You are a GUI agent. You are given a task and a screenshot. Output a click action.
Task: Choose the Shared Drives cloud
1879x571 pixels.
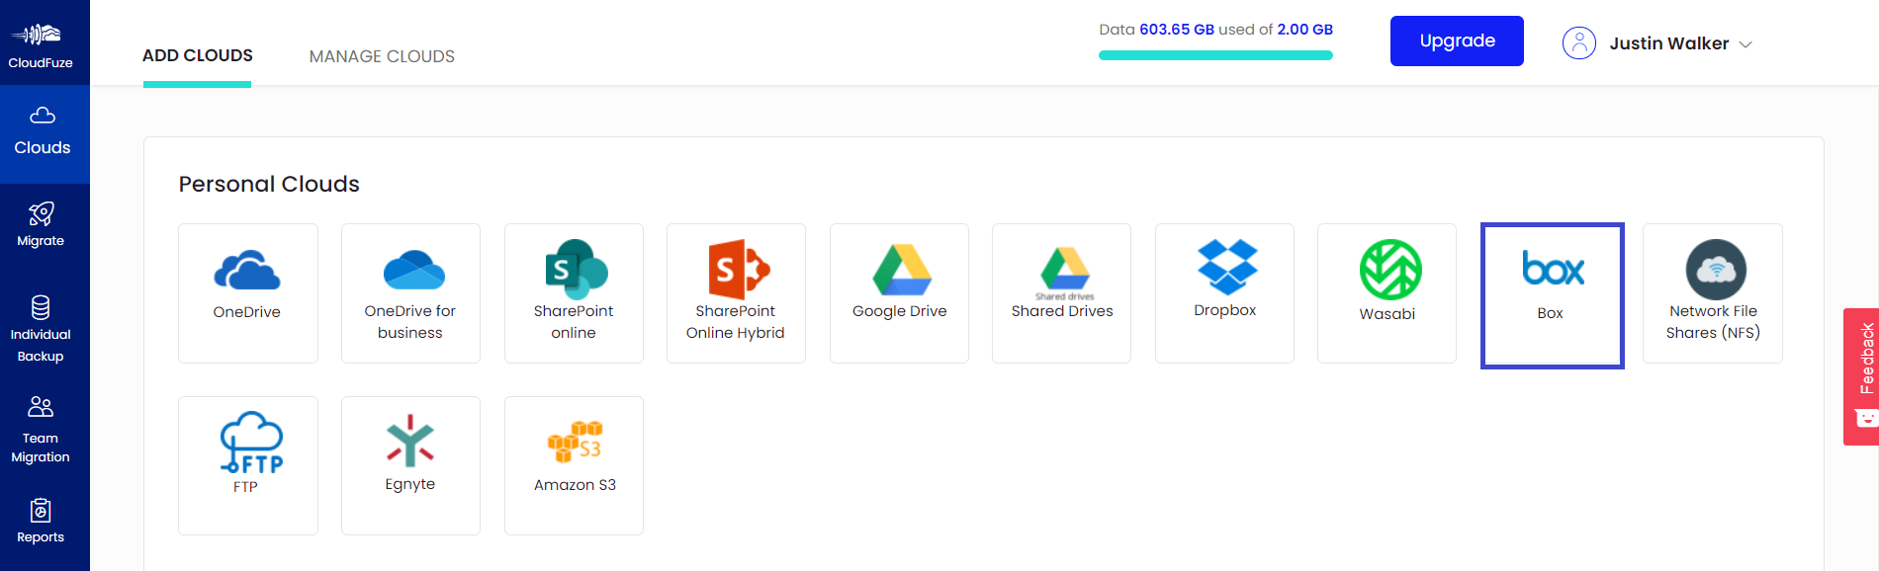(x=1061, y=293)
